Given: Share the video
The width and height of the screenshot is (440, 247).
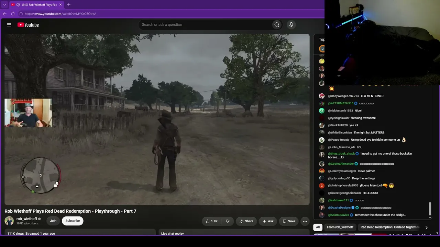Looking at the screenshot, I should [246, 221].
